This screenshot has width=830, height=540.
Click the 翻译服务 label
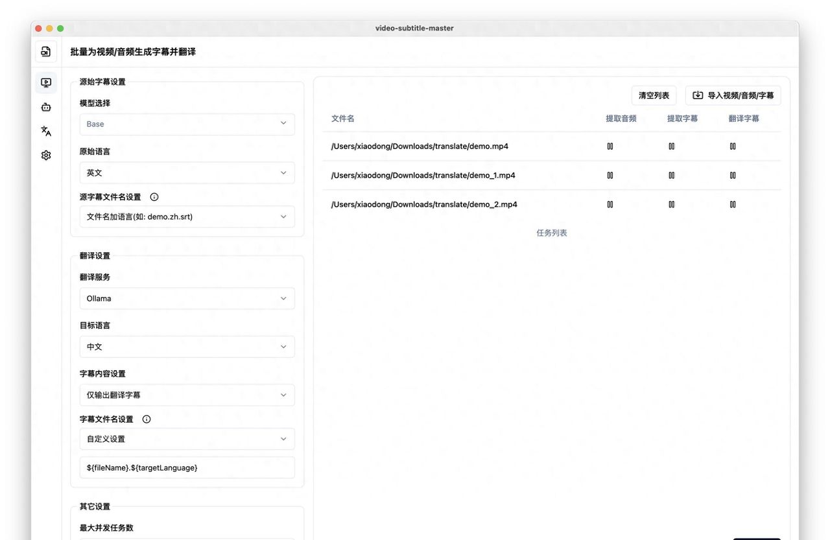point(95,277)
